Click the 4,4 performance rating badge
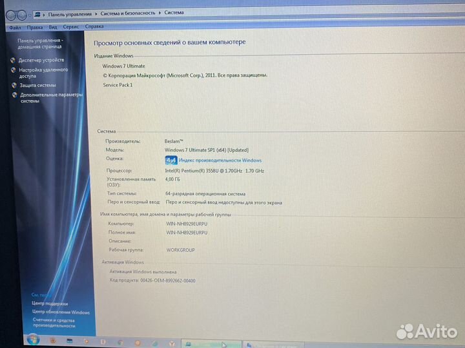Image resolution: width=465 pixels, height=348 pixels. [x=171, y=160]
